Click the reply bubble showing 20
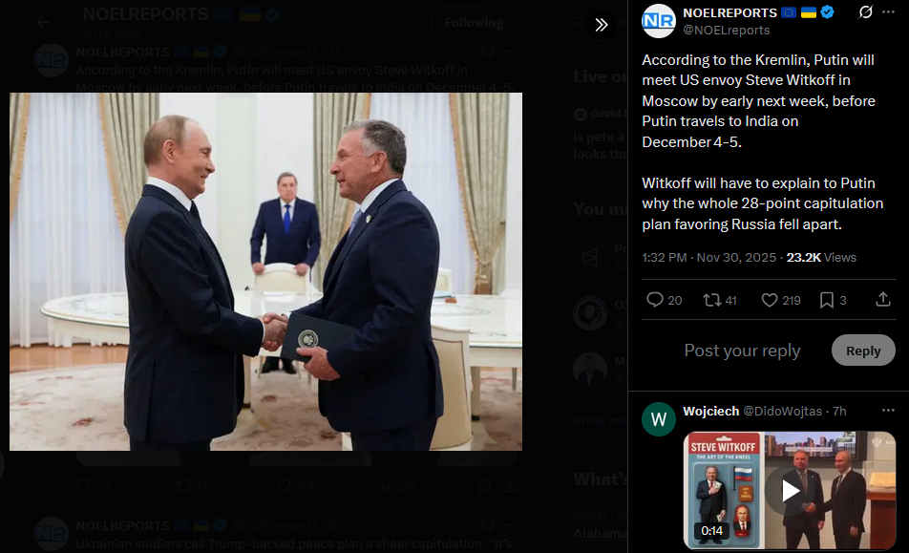 click(664, 300)
